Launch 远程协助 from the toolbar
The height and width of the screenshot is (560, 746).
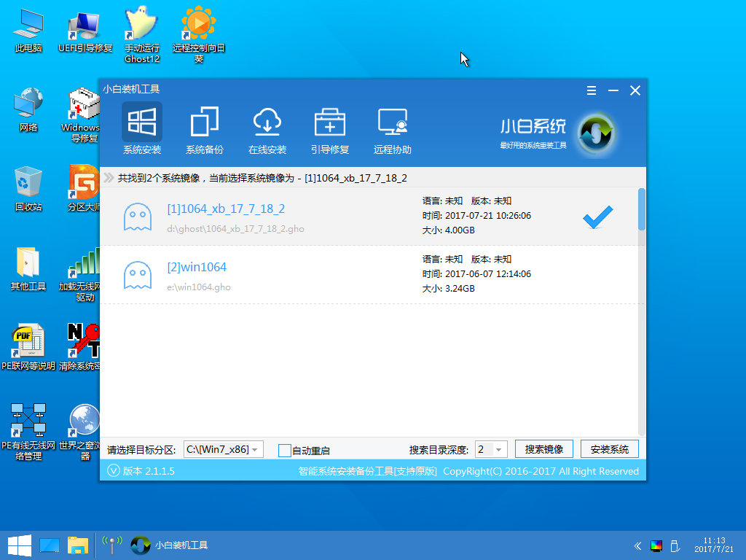393,122
